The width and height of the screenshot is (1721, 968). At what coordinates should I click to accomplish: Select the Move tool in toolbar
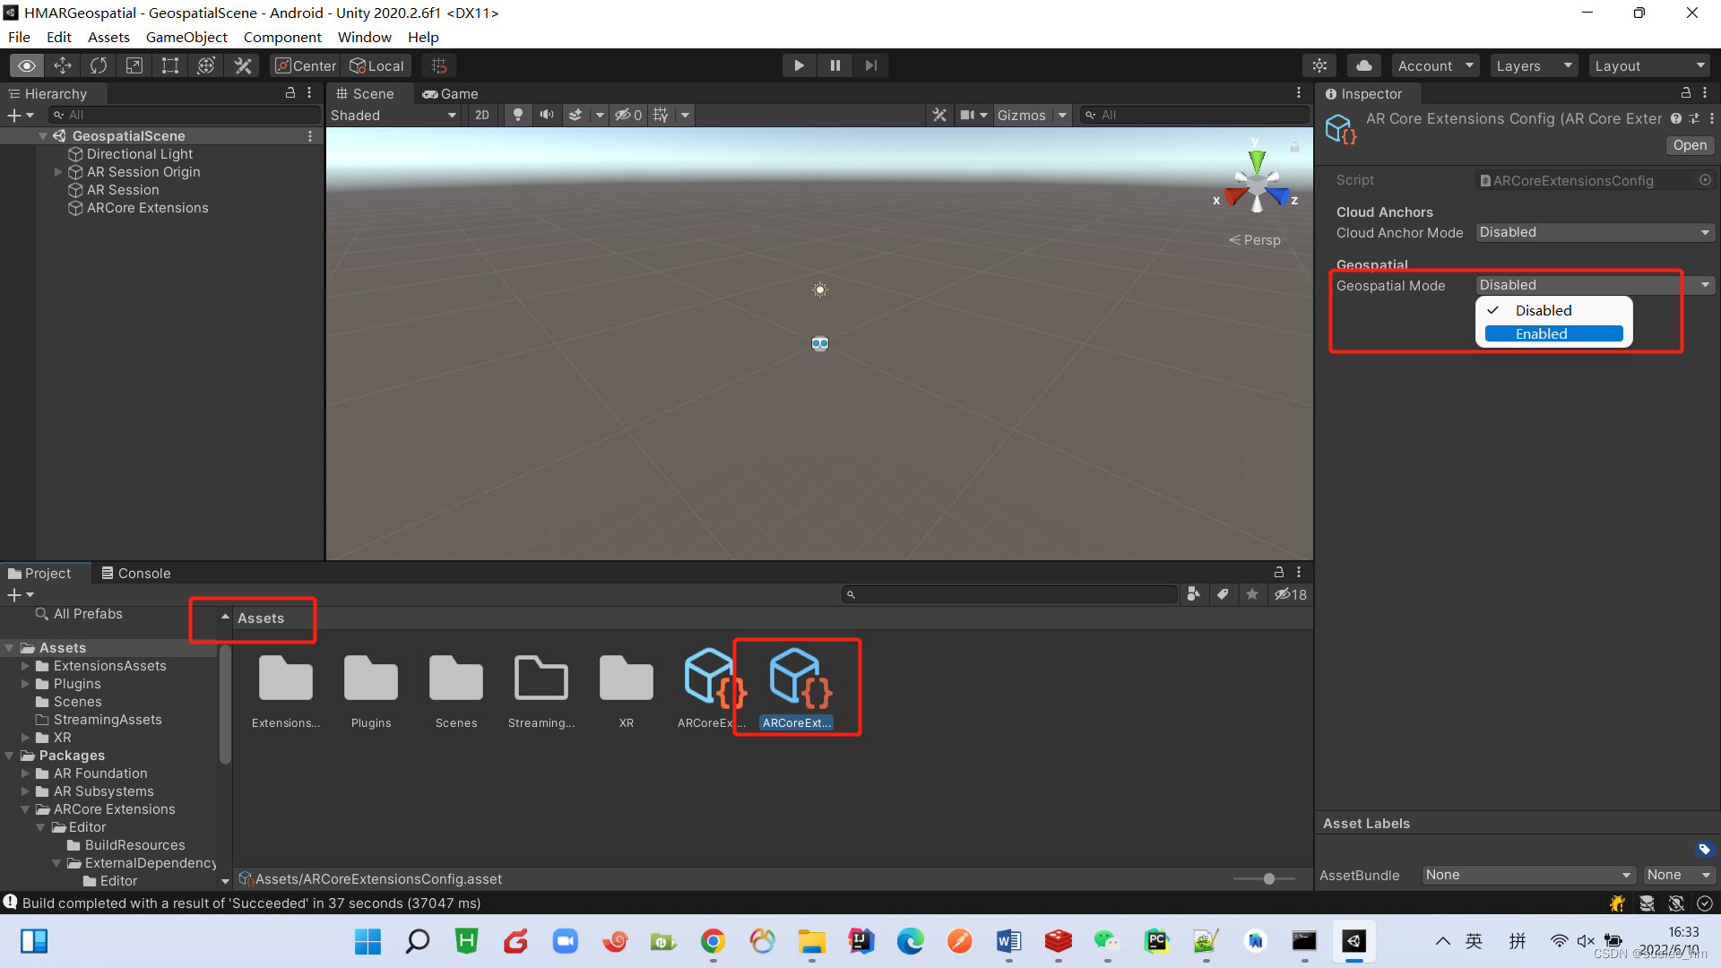pos(63,65)
